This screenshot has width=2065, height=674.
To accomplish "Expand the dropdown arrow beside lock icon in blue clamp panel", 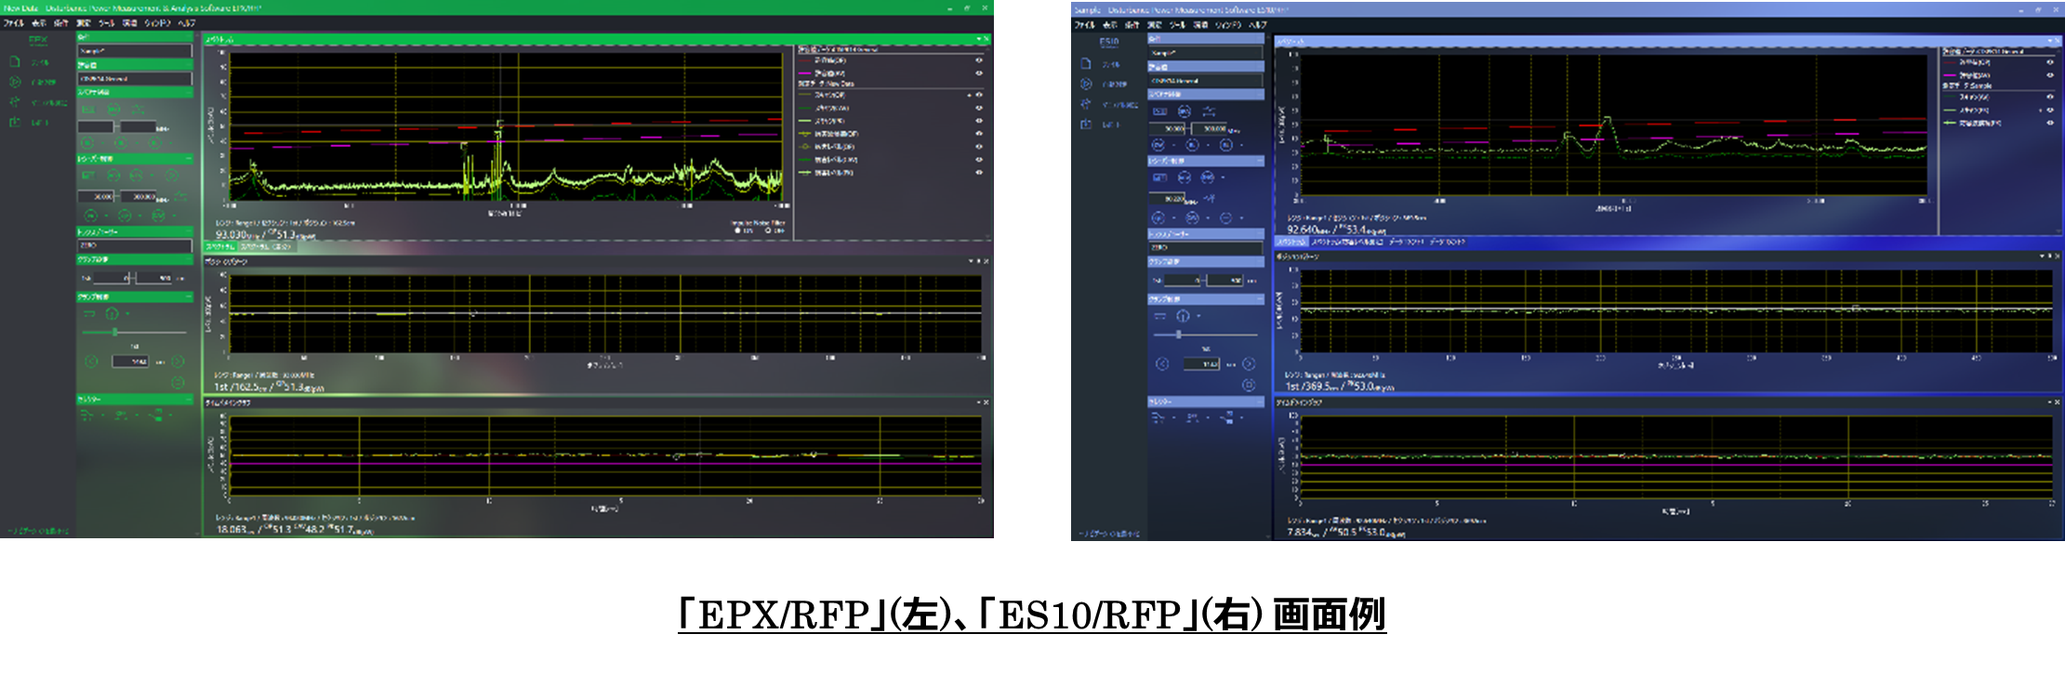I will coord(1198,316).
